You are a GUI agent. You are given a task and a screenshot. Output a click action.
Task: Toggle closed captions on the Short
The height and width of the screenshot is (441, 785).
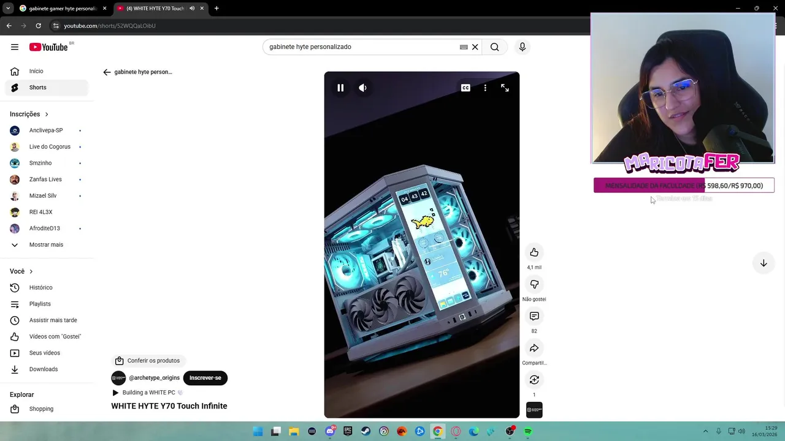tap(465, 88)
